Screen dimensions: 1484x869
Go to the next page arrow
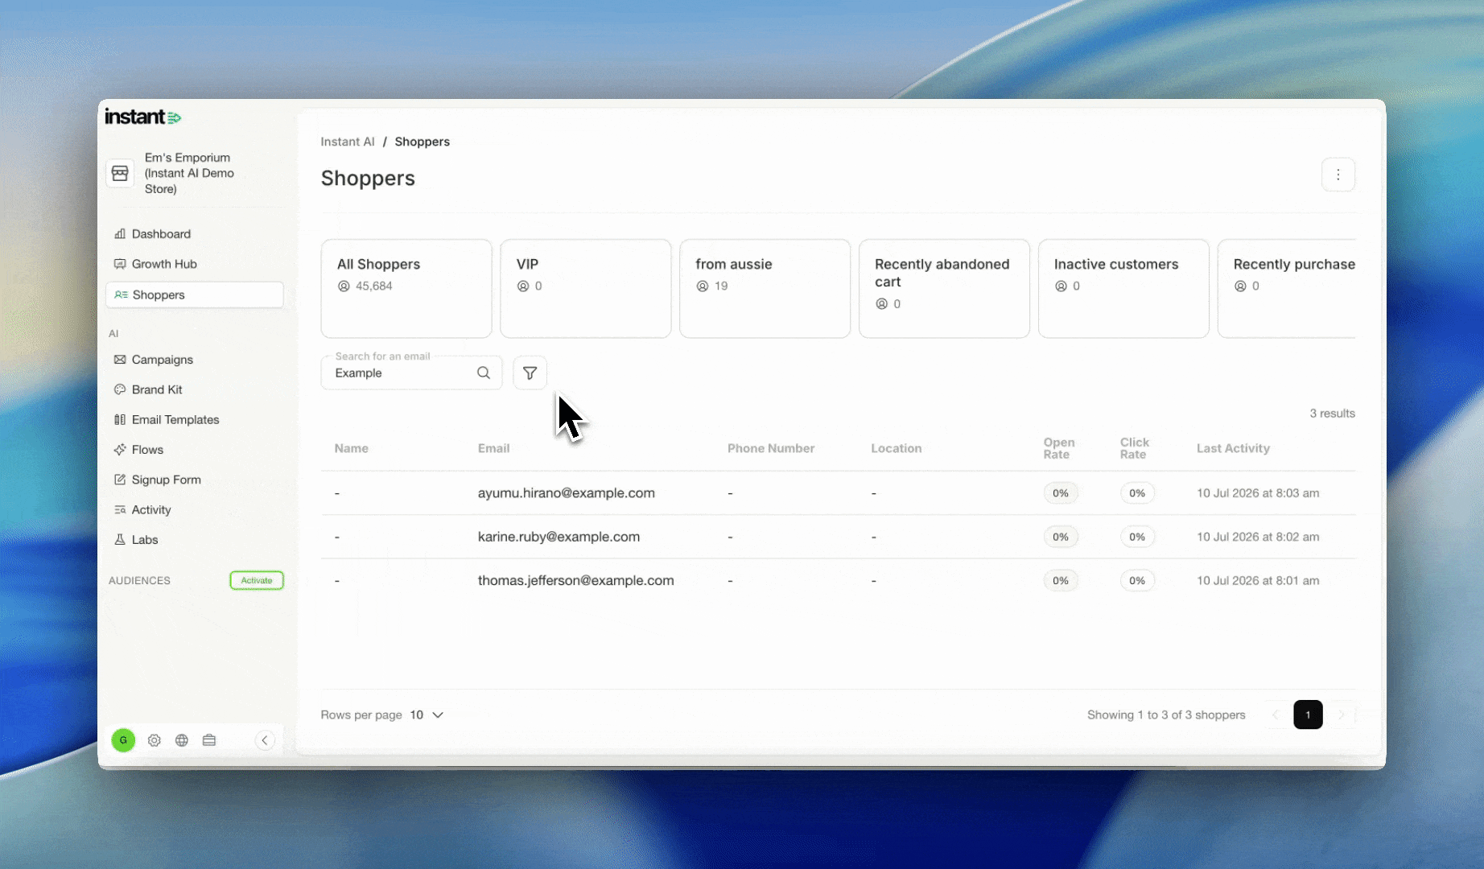coord(1341,715)
